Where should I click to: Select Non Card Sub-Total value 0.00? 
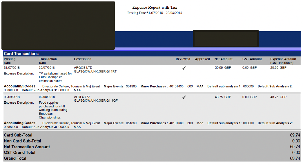[296, 141]
